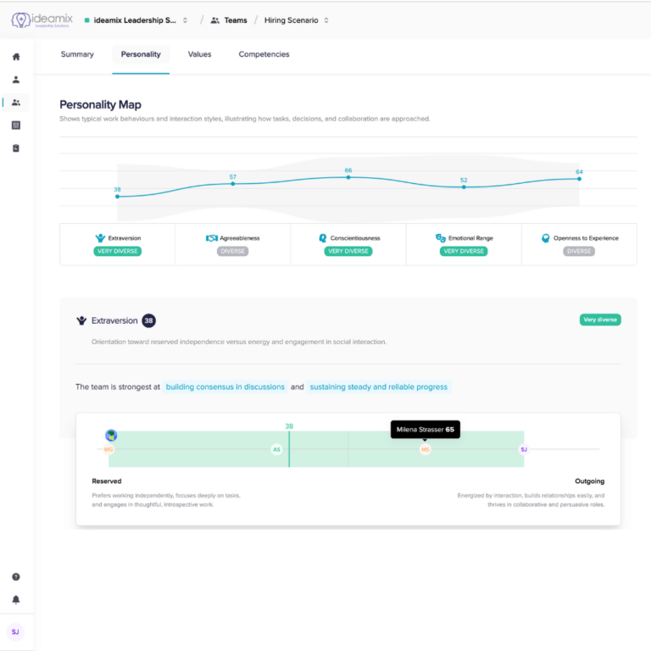Select the Teams group icon in sidebar
Image resolution: width=651 pixels, height=651 pixels.
point(16,103)
